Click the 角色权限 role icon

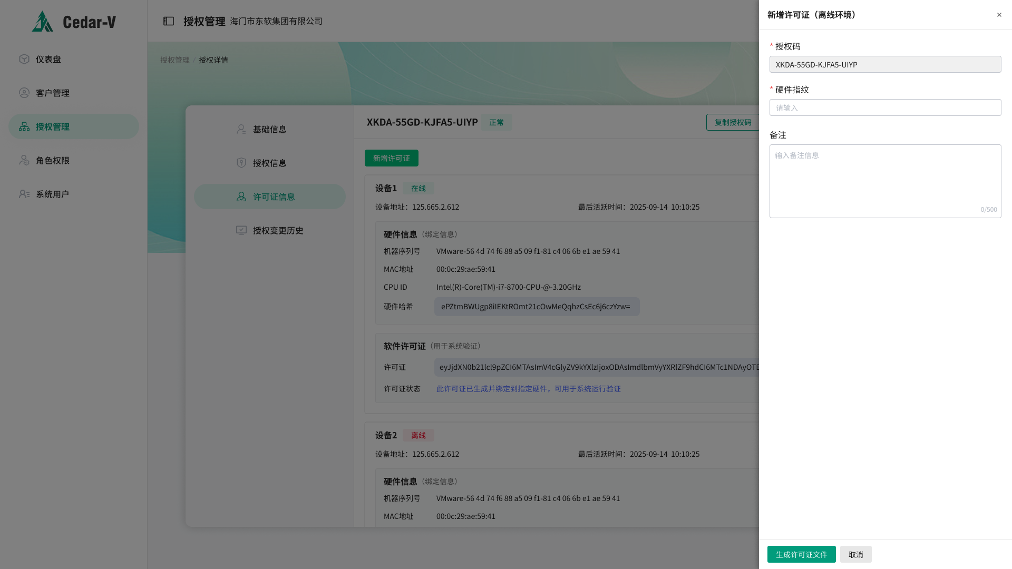24,160
